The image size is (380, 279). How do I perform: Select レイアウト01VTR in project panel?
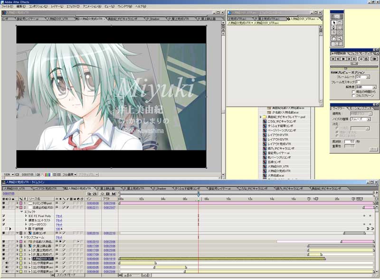pos(277,135)
